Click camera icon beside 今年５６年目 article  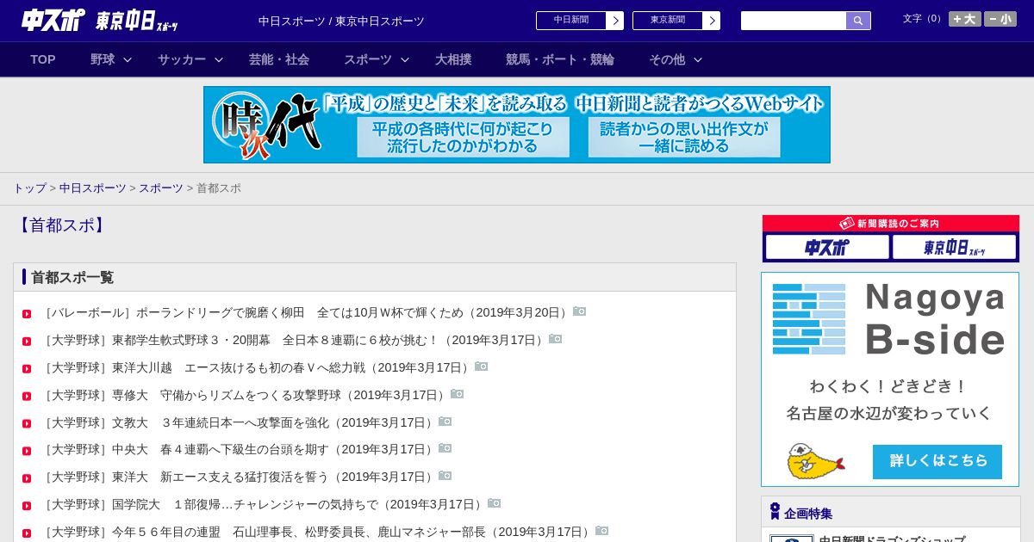click(602, 531)
